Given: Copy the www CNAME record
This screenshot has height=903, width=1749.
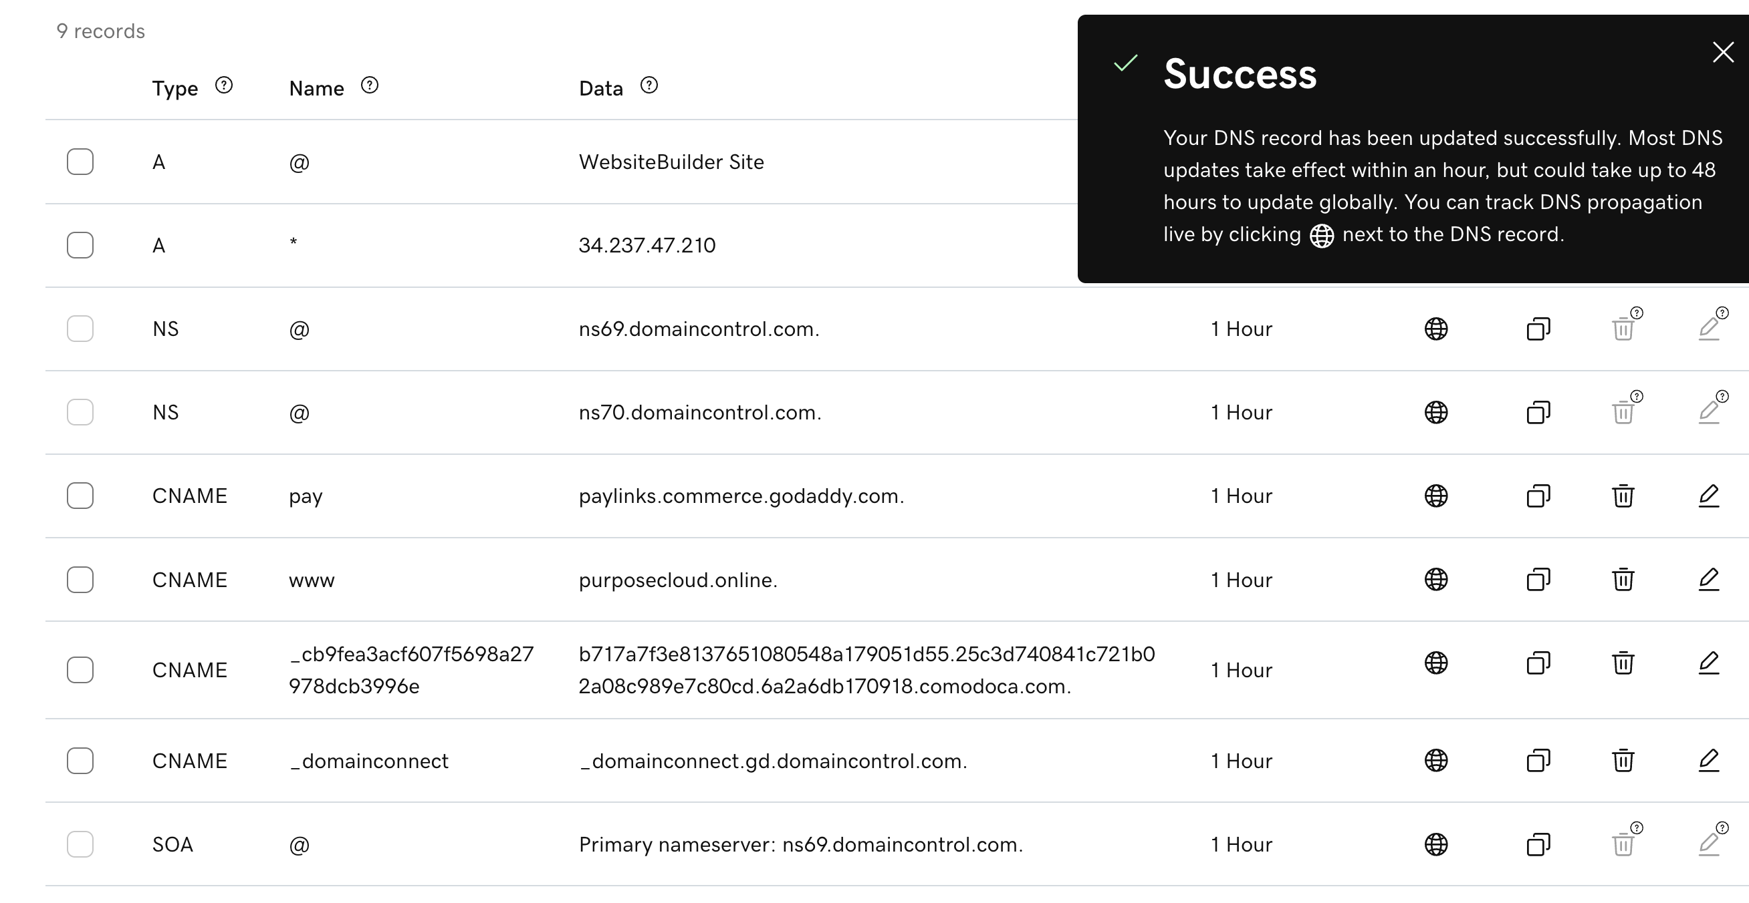Looking at the screenshot, I should (x=1538, y=579).
